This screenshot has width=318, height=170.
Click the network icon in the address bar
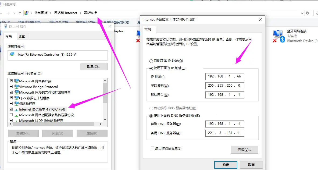(x=26, y=13)
